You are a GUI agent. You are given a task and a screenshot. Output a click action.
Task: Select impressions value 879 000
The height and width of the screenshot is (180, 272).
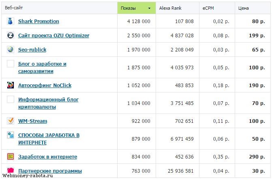click(141, 139)
